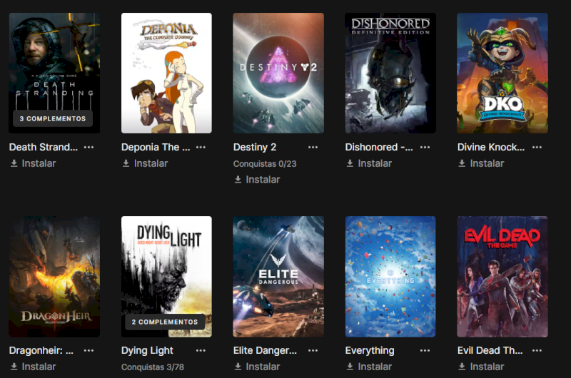Select the Deponia The ... game title
Image resolution: width=571 pixels, height=378 pixels.
[156, 147]
